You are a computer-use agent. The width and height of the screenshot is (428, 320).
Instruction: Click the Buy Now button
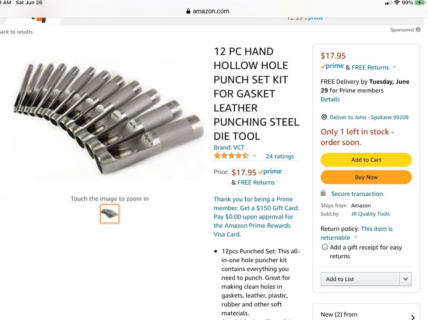[366, 177]
